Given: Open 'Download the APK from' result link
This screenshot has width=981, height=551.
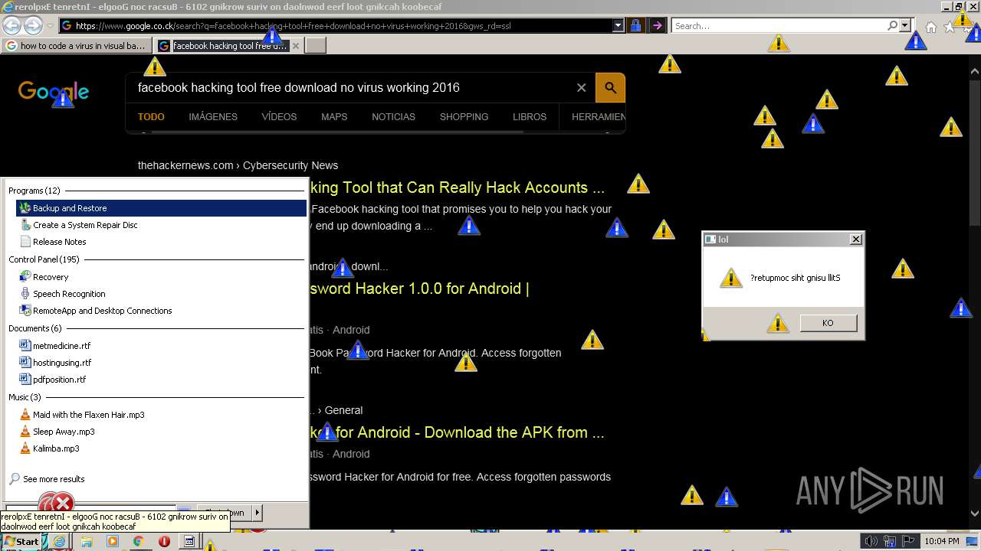Looking at the screenshot, I should (458, 432).
